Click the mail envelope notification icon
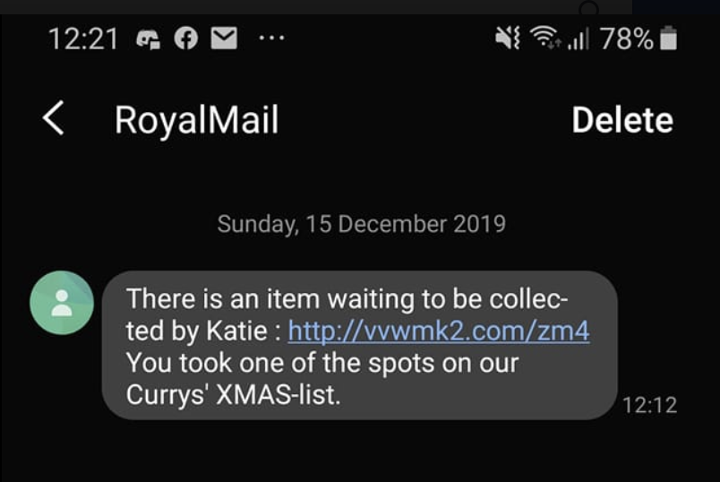 point(223,39)
